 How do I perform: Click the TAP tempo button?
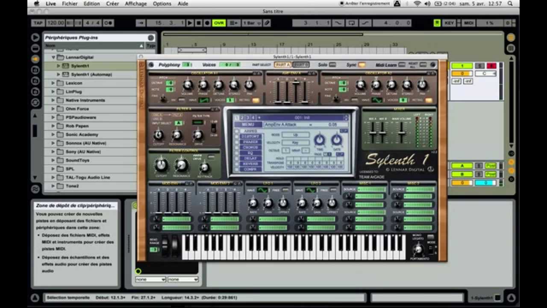[38, 23]
